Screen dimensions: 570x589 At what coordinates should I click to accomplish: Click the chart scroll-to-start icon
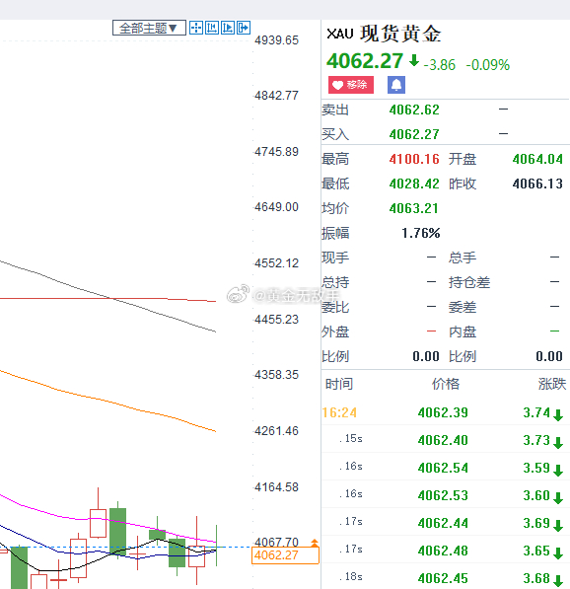[212, 28]
